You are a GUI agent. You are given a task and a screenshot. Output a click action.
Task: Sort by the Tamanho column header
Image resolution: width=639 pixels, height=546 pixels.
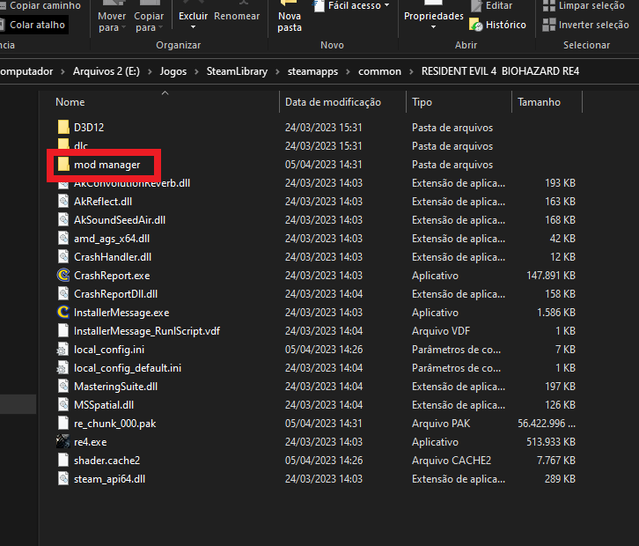tap(539, 102)
